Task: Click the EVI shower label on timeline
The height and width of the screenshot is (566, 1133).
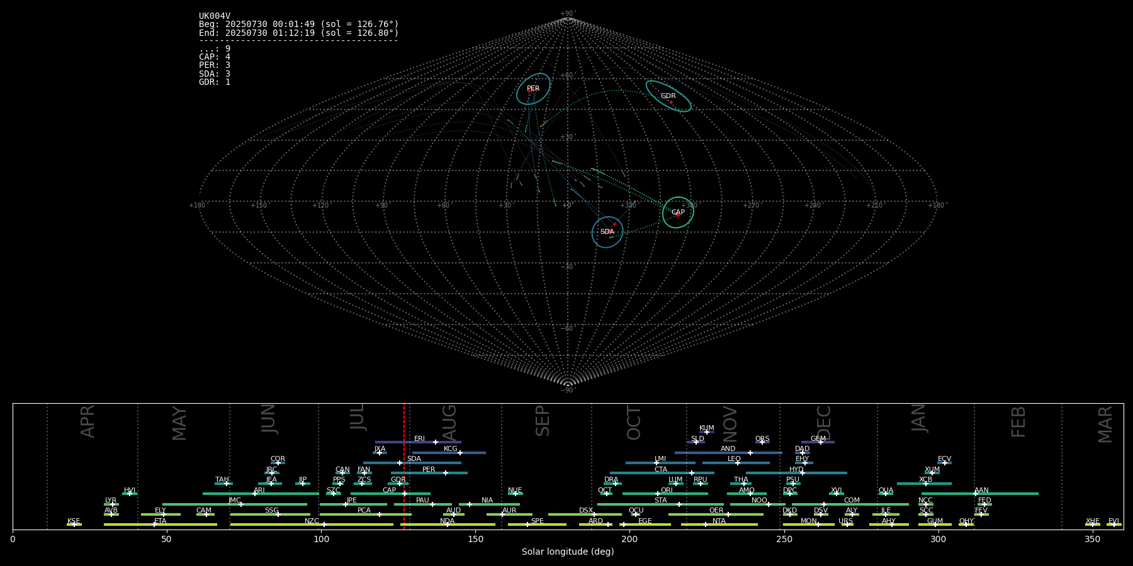Action: [x=1114, y=521]
